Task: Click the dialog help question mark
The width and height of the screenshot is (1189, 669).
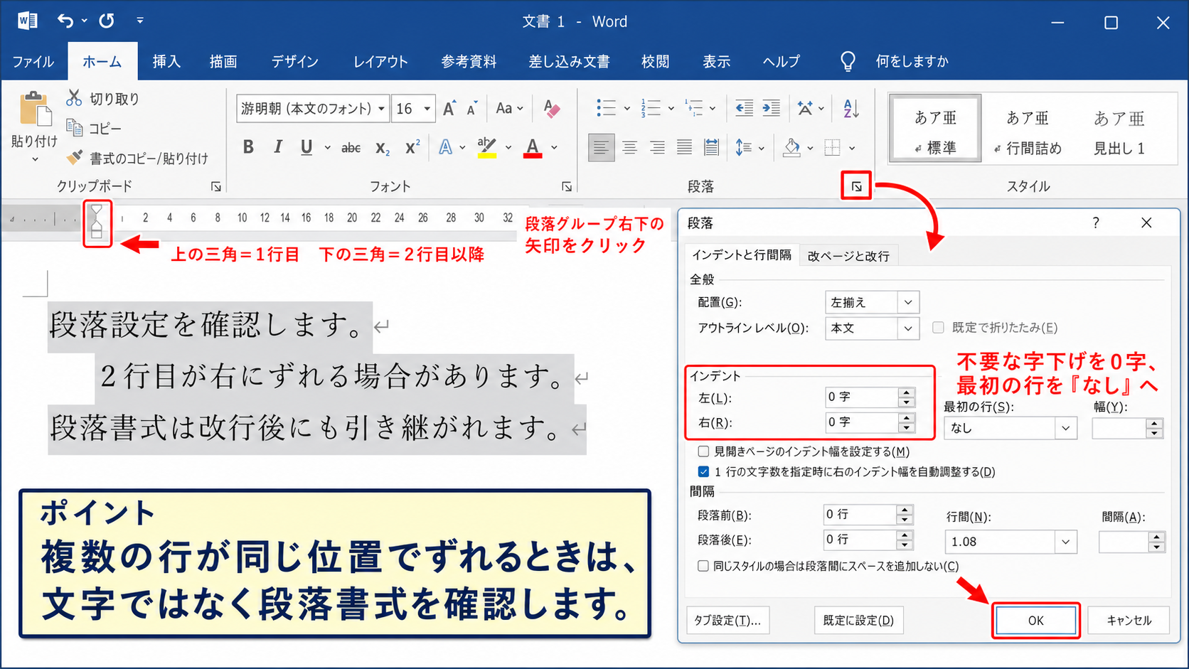Action: pyautogui.click(x=1096, y=223)
